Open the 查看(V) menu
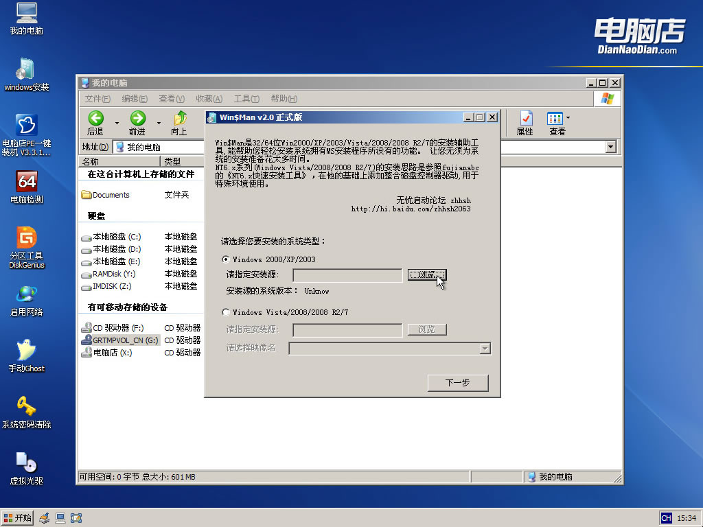The width and height of the screenshot is (703, 527). point(172,99)
